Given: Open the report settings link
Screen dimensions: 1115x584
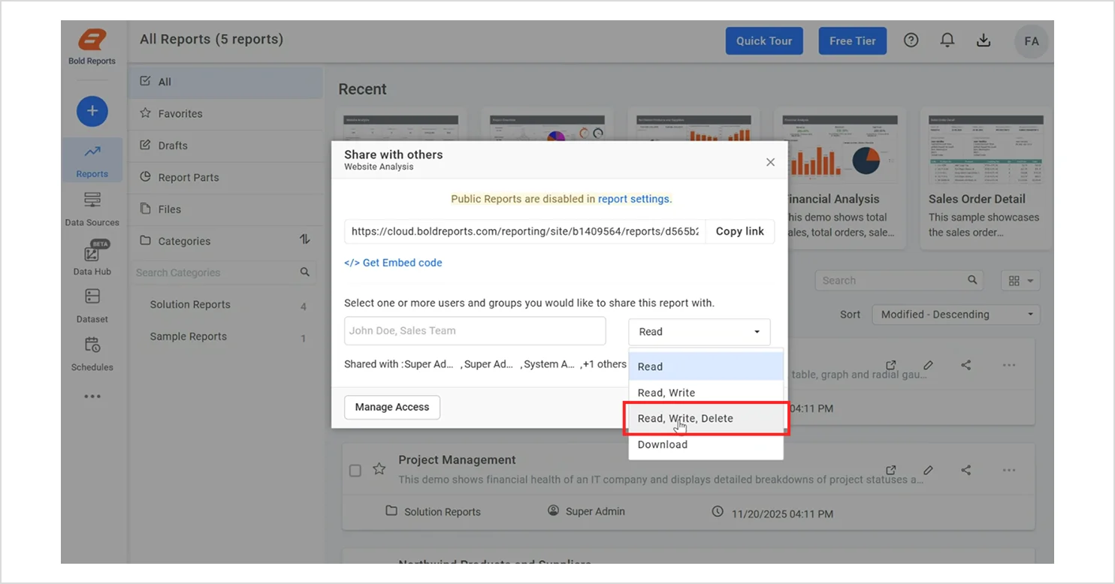Looking at the screenshot, I should 633,199.
